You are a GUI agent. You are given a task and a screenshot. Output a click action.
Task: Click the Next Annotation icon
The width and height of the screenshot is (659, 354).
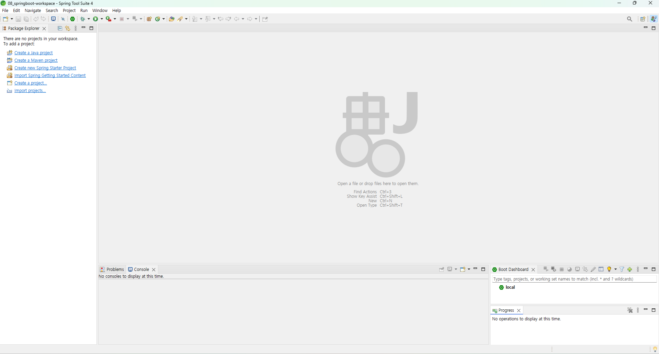click(x=195, y=19)
